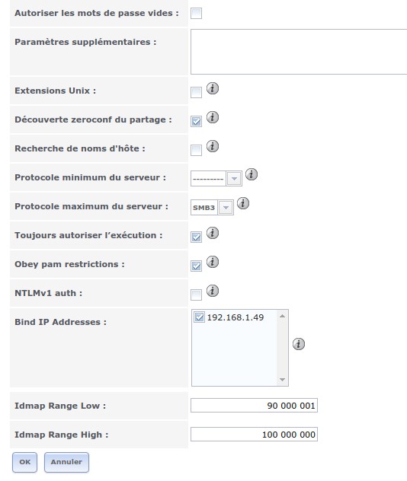
Task: Show info for Obey pam restrictions
Action: [213, 262]
